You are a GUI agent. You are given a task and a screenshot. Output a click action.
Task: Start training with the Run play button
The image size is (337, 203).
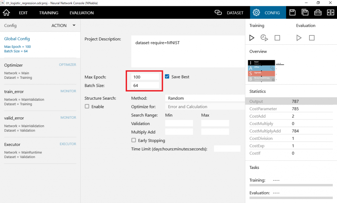[252, 38]
